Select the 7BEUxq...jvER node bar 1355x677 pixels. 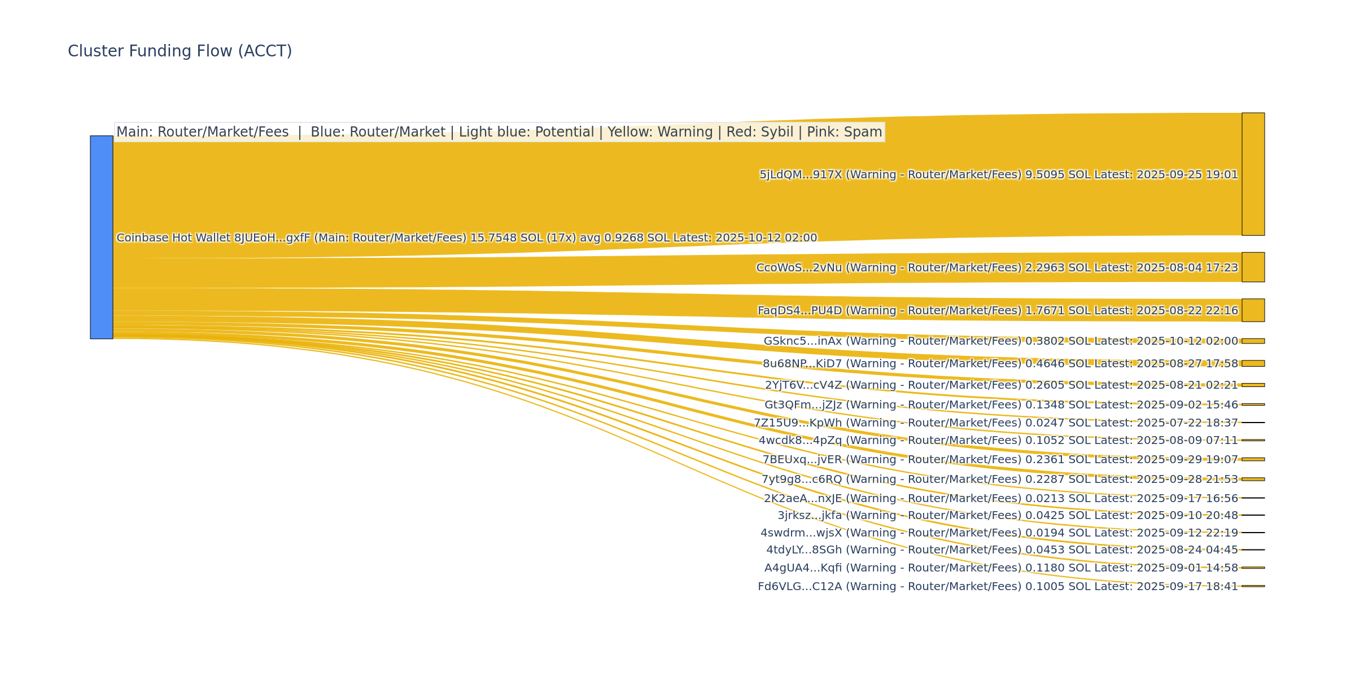tap(1253, 459)
